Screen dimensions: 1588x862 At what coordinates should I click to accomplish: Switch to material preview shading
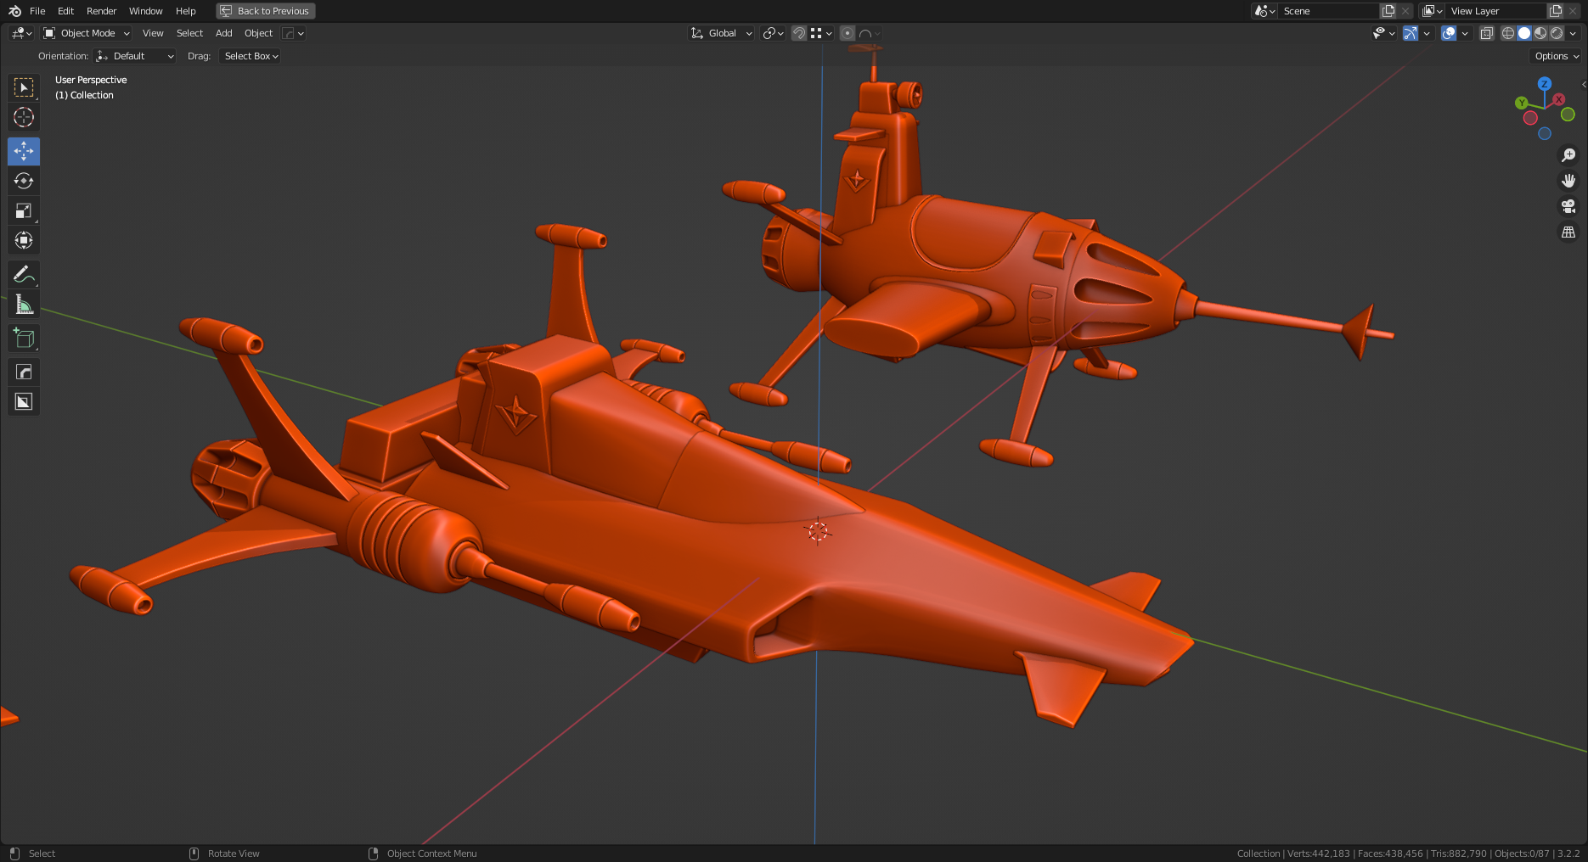1540,33
